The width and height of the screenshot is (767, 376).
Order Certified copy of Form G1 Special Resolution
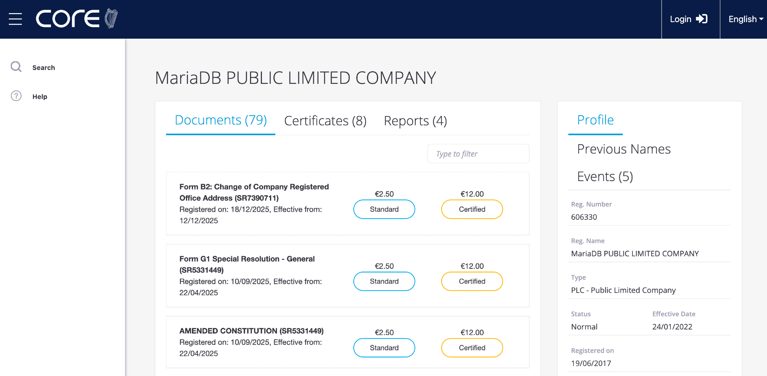pos(472,281)
